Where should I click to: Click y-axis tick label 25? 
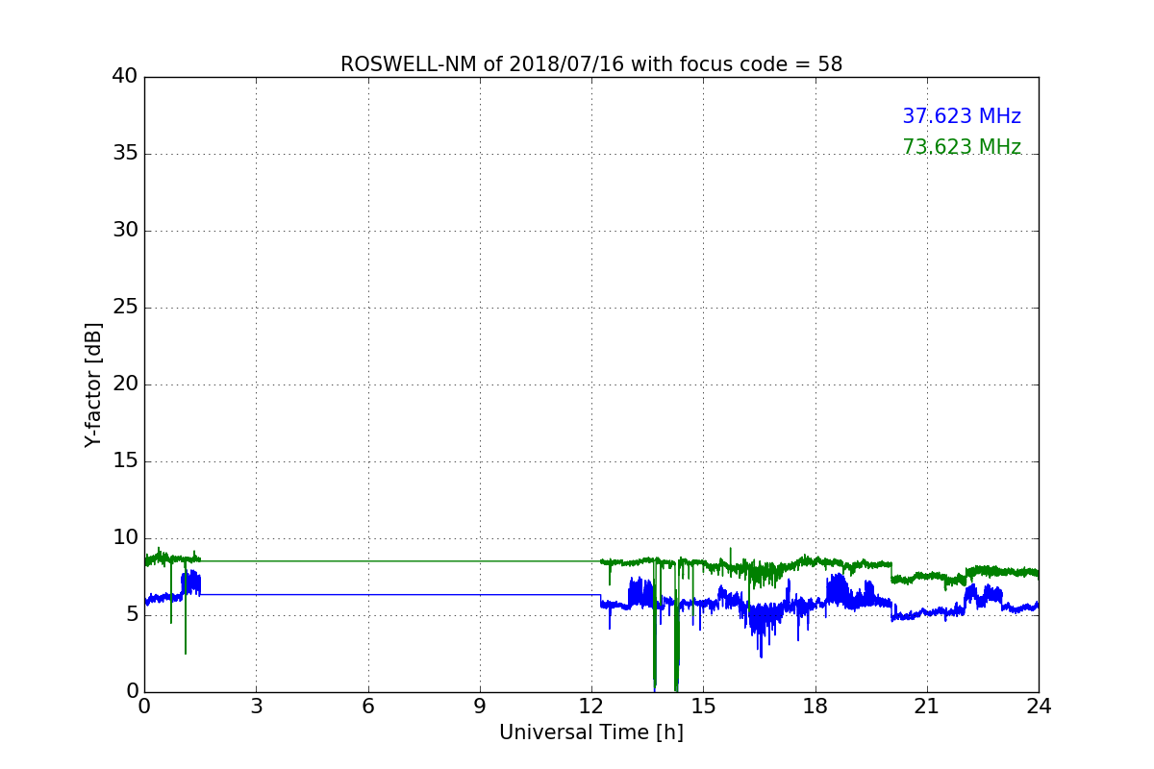click(x=125, y=308)
